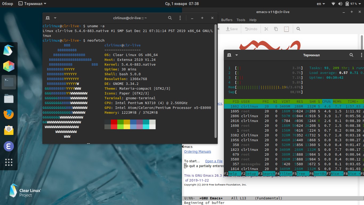Click the battery 97 % indicator
Image resolution: width=364 pixels, height=205 pixels.
point(351,4)
